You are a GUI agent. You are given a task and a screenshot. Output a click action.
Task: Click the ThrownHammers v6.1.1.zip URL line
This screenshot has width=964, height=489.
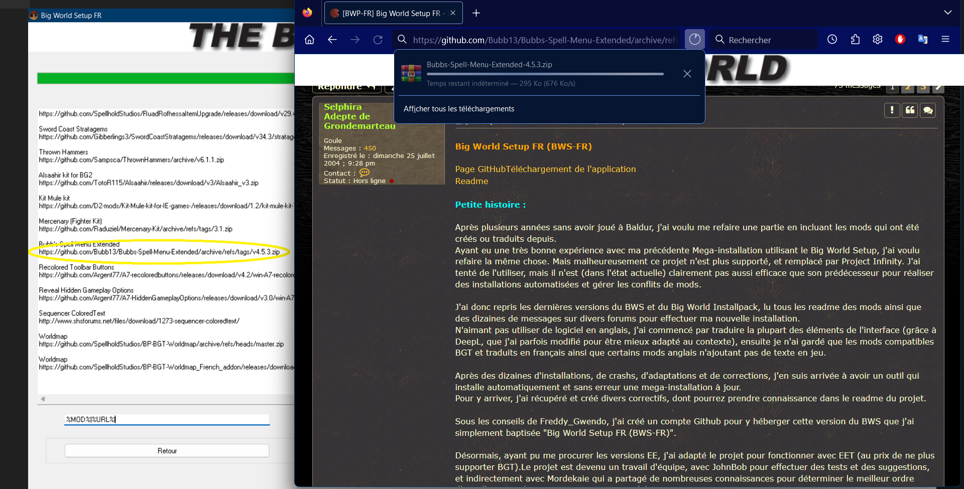pyautogui.click(x=132, y=160)
